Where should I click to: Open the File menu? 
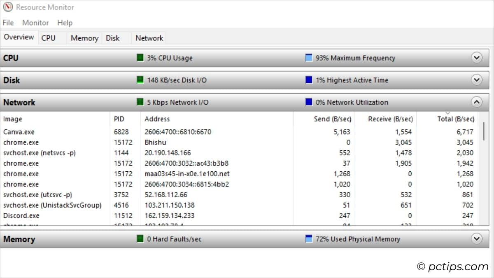[7, 23]
